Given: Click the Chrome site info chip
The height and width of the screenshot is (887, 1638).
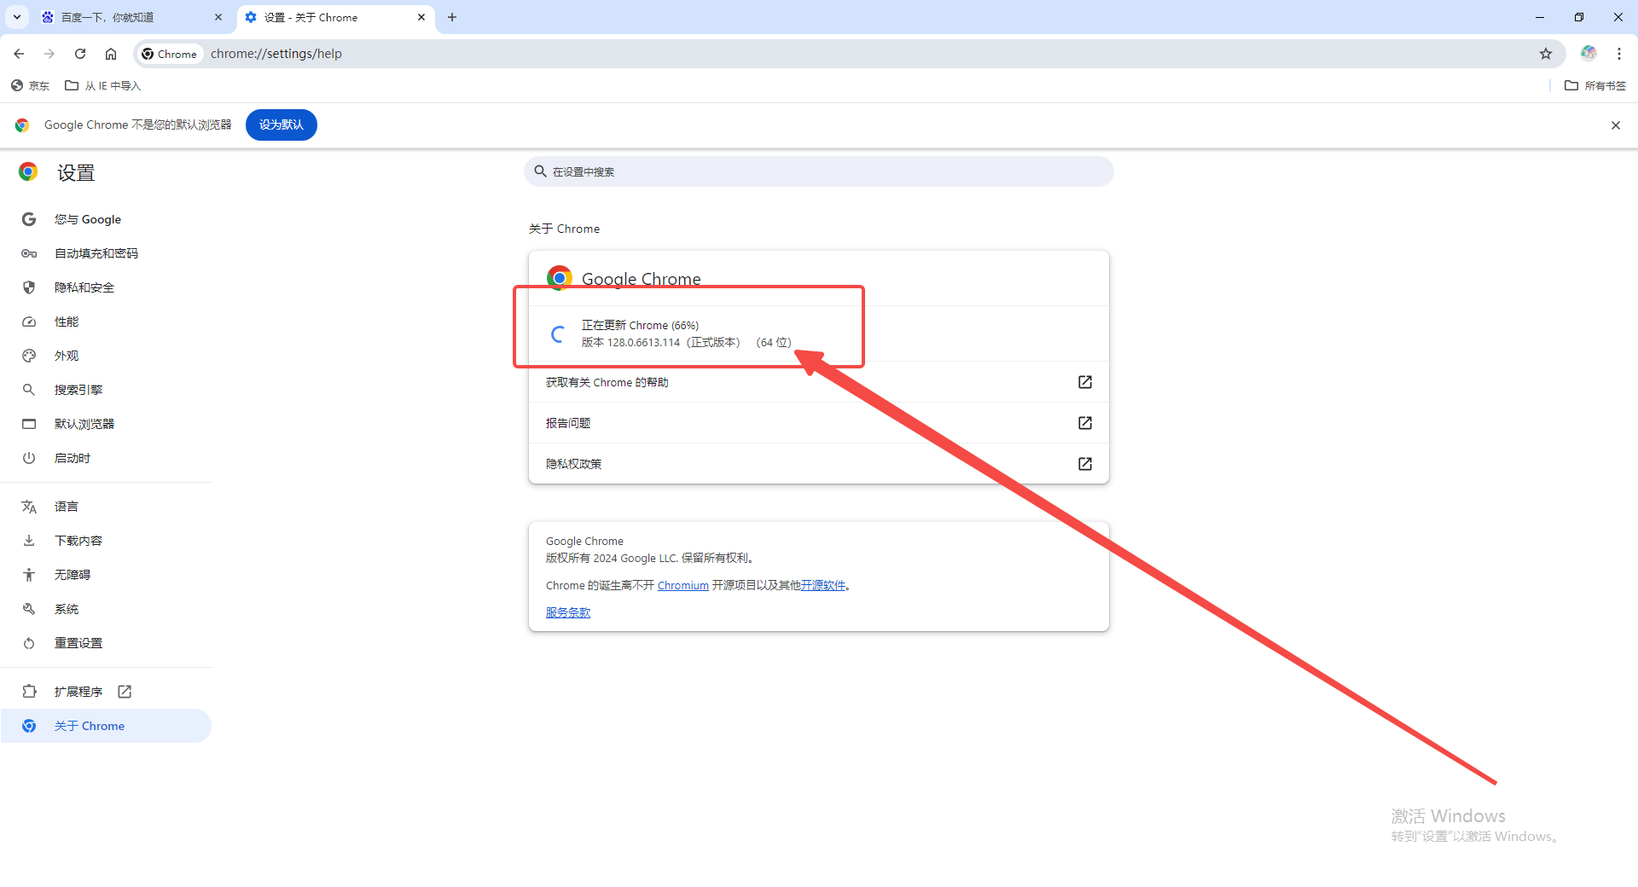Looking at the screenshot, I should (x=170, y=54).
